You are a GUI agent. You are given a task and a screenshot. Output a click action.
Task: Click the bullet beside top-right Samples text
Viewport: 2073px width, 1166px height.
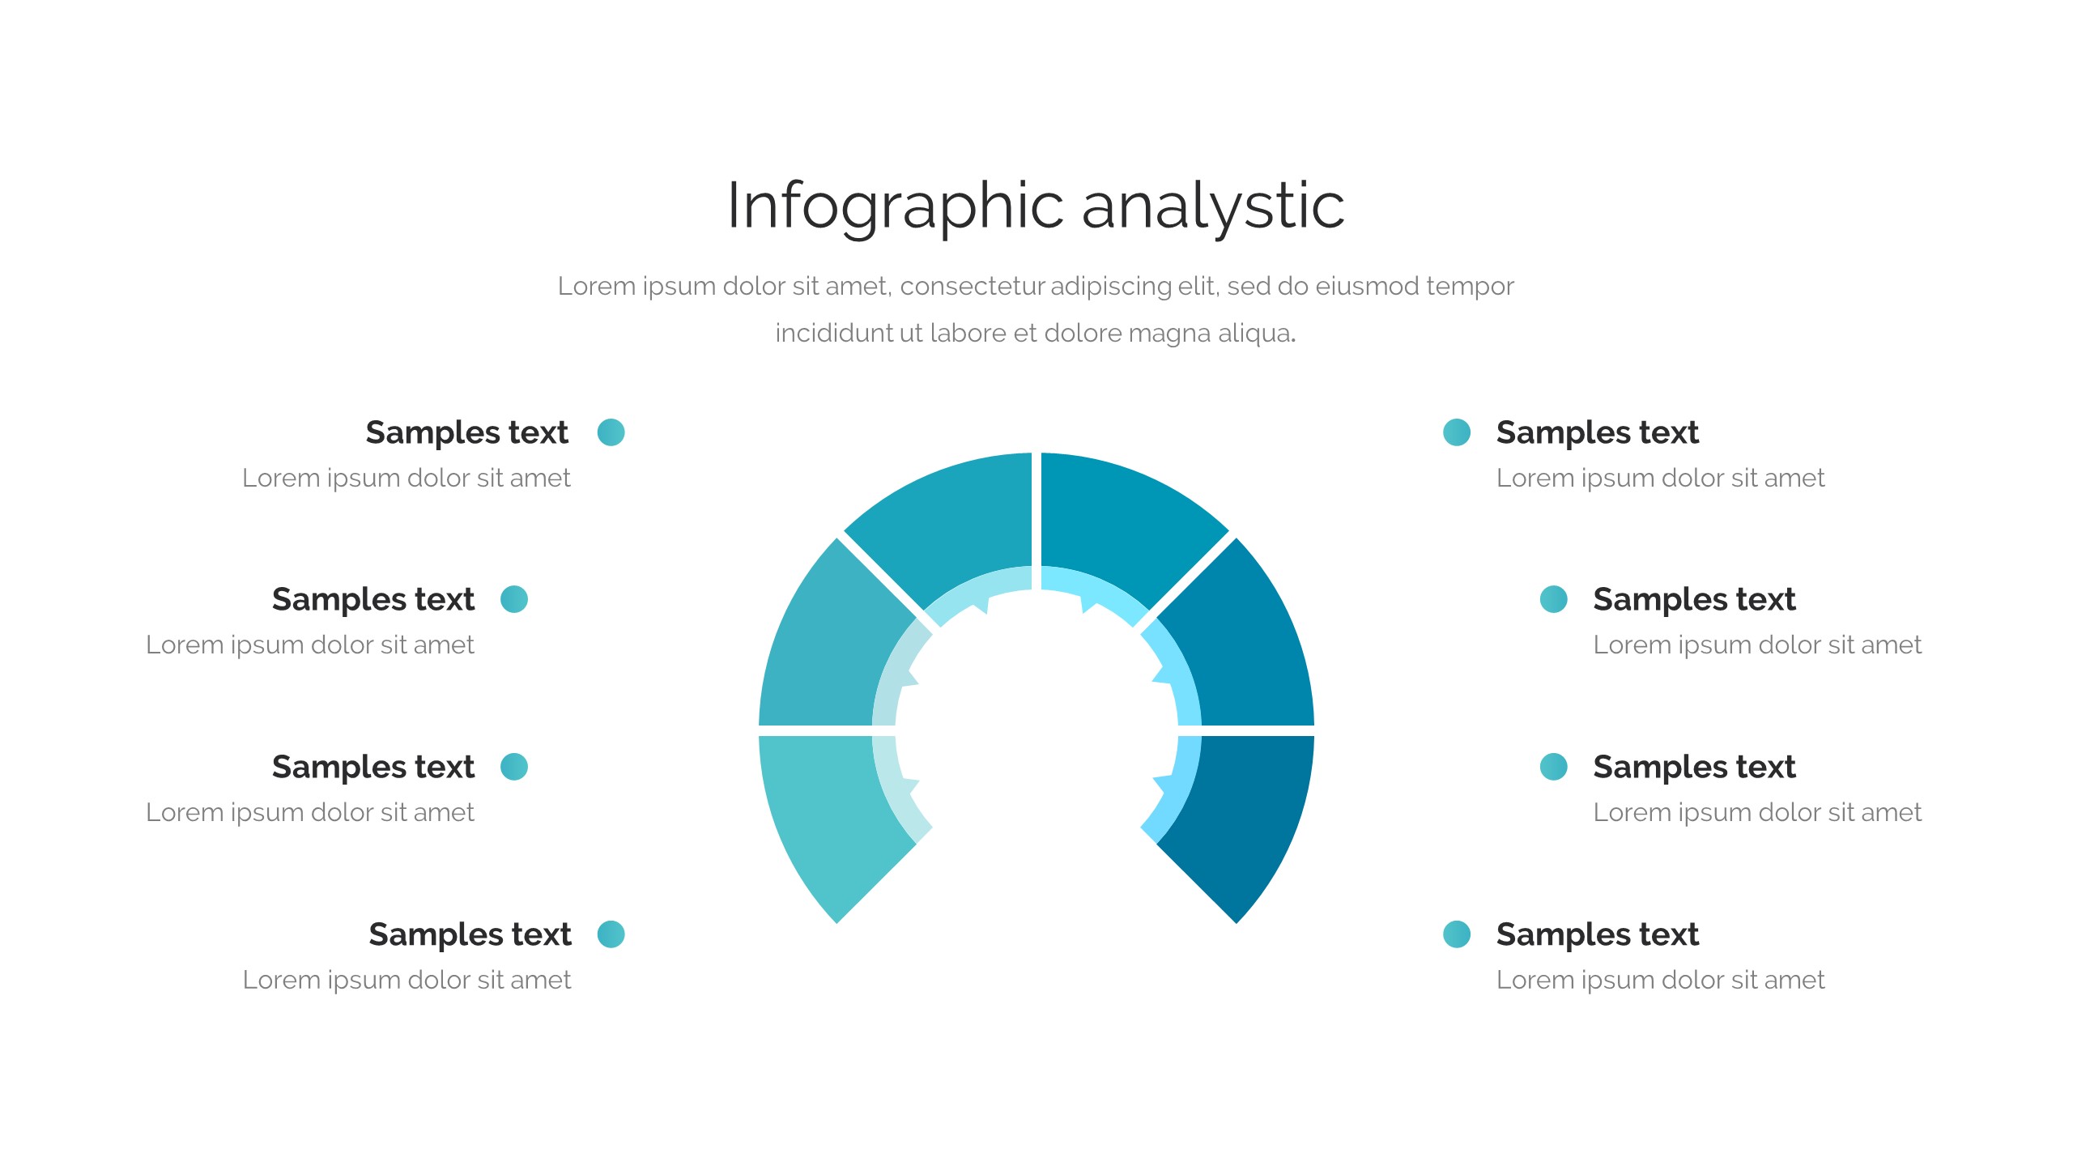pyautogui.click(x=1457, y=432)
